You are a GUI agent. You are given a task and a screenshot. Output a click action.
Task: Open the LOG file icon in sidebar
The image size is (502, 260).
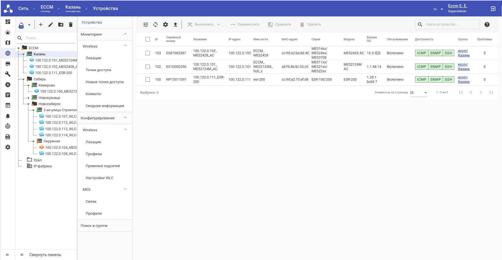tap(8, 137)
